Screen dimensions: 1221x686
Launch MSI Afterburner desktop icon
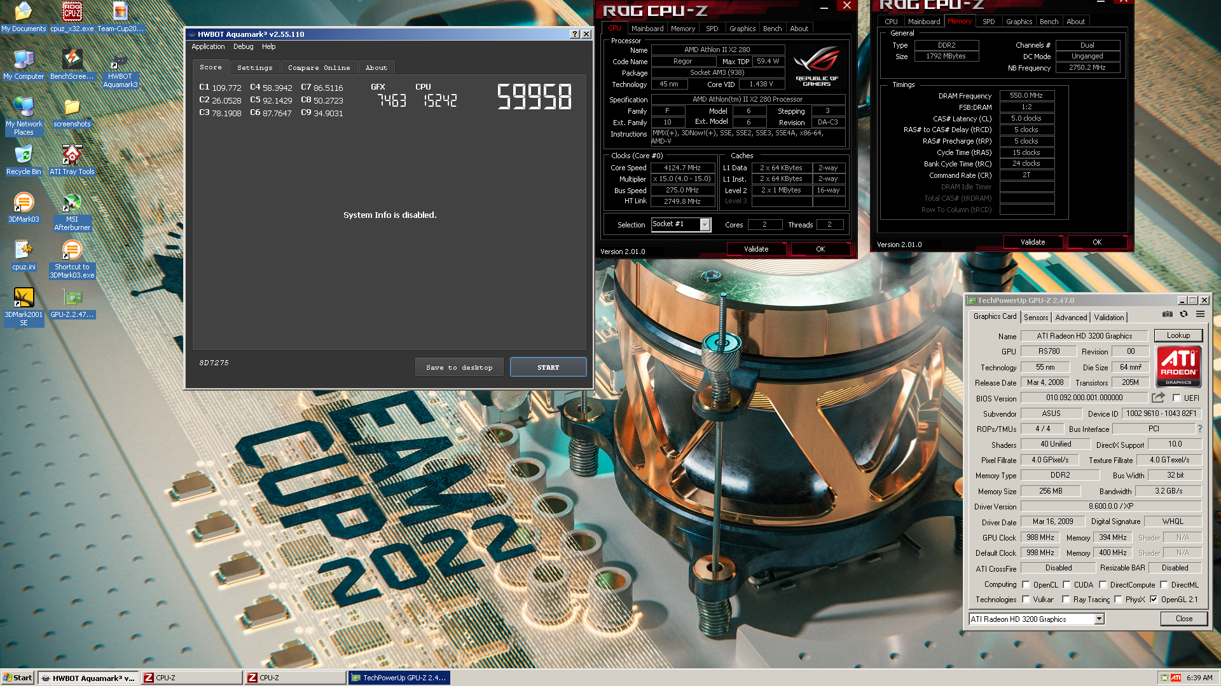tap(72, 212)
